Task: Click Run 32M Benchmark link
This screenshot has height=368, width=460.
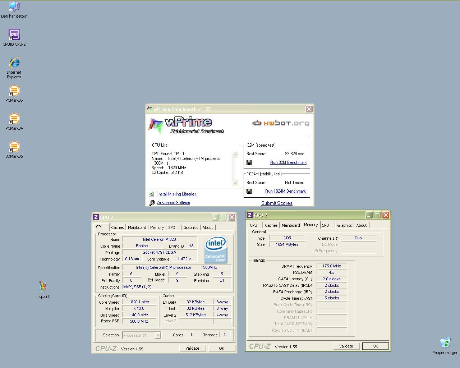Action: click(288, 162)
